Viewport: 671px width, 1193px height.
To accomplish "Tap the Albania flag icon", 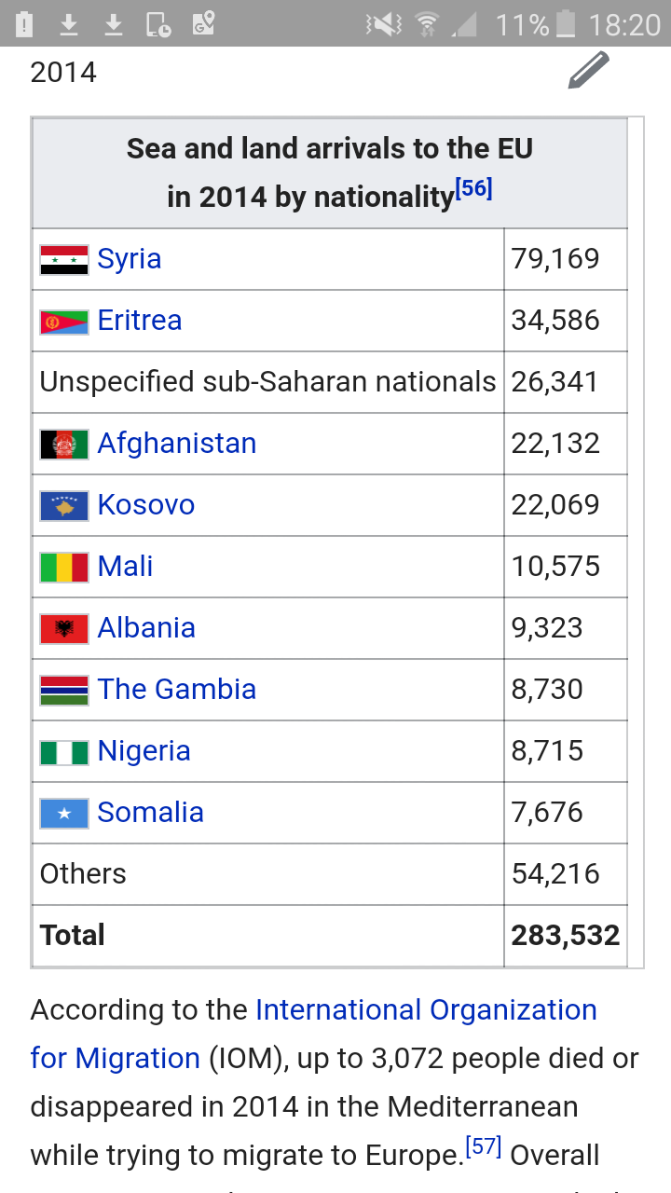I will 64,628.
